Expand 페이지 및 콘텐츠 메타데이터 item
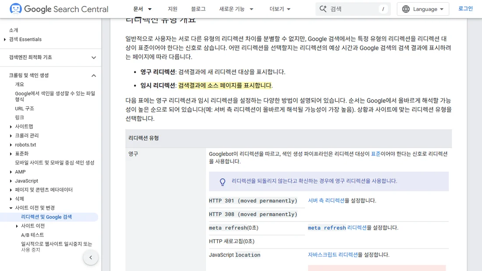Image resolution: width=482 pixels, height=271 pixels. coord(11,190)
